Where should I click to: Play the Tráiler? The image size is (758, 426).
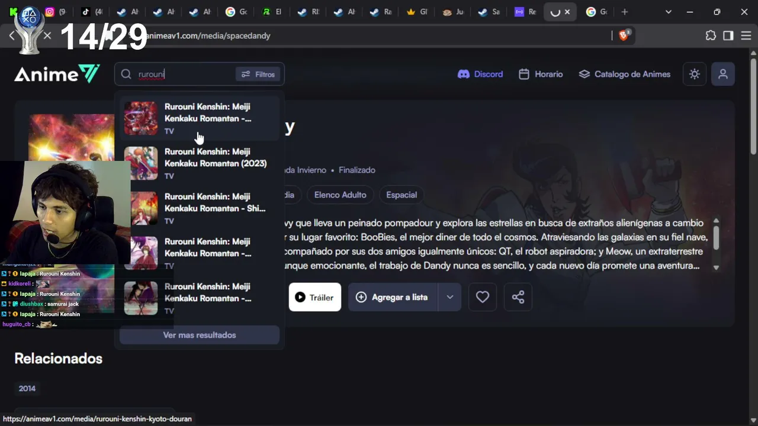pos(315,297)
